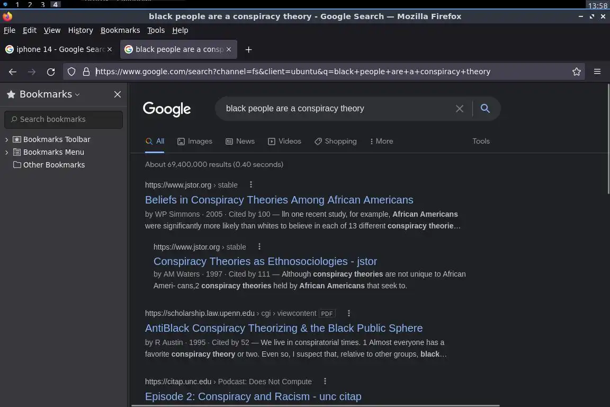Switch to Videos results tab
610x407 pixels.
284,141
